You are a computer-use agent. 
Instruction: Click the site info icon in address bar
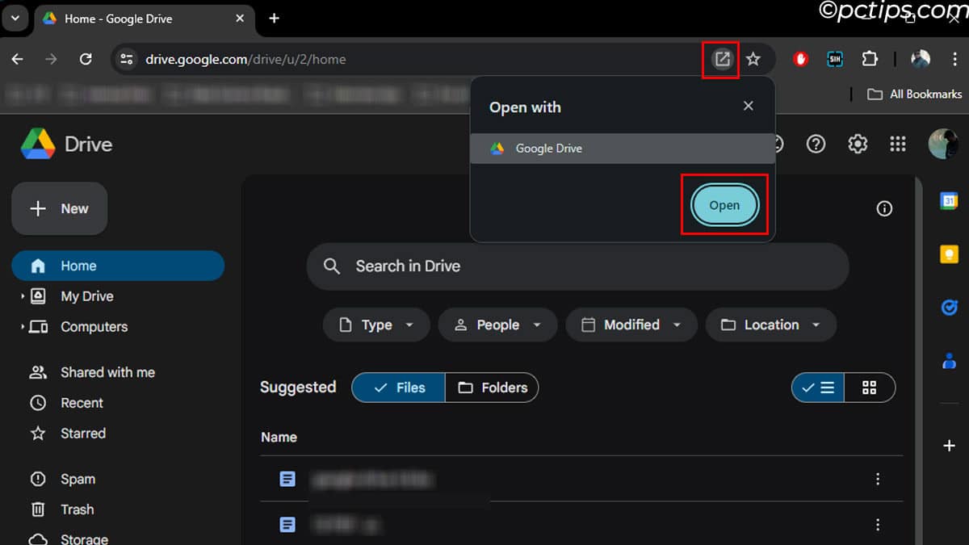[x=125, y=59]
